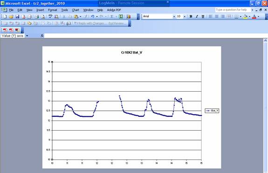Viewport: 268px width, 173px height.
Task: Click the red Font Color A icon
Action: click(x=254, y=16)
